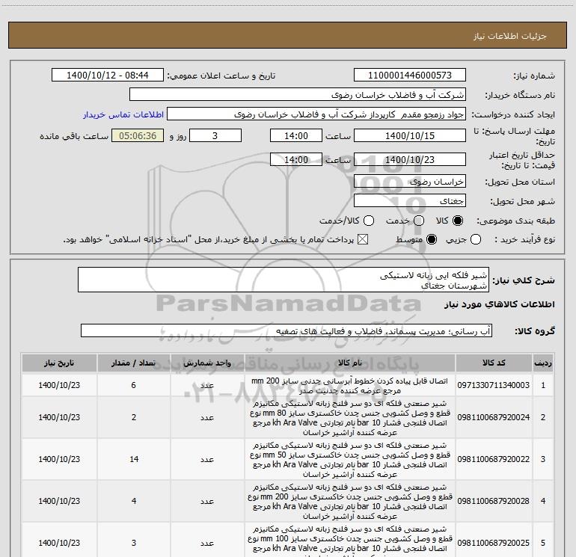This screenshot has height=557, width=576.
Task: Click item code 0981100687920025
Action: point(494,543)
